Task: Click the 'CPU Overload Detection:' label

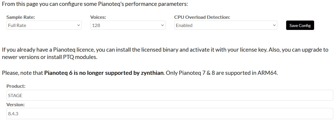Action: click(202, 17)
